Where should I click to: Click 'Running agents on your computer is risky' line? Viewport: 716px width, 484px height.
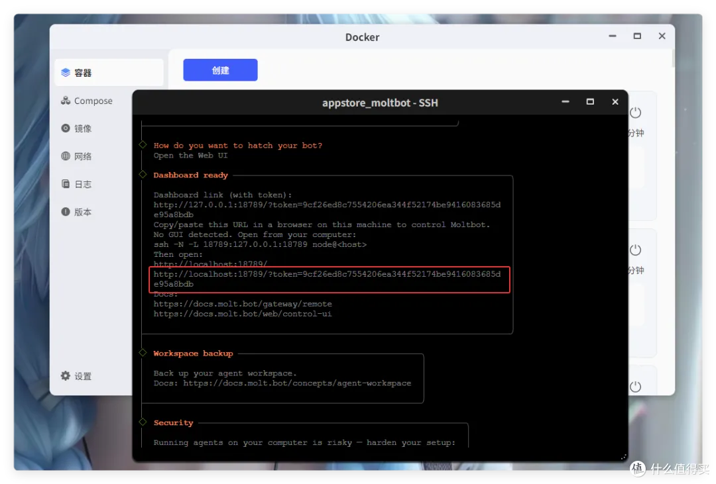click(304, 442)
